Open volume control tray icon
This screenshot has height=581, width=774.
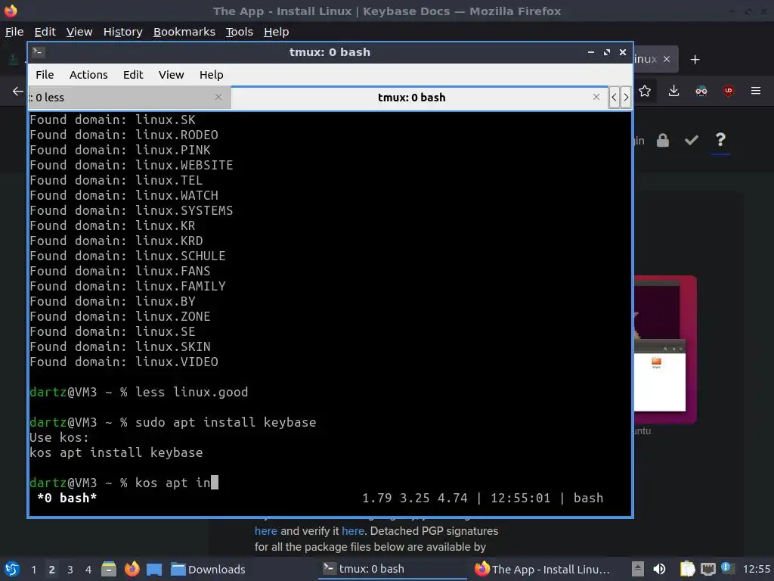(x=659, y=569)
